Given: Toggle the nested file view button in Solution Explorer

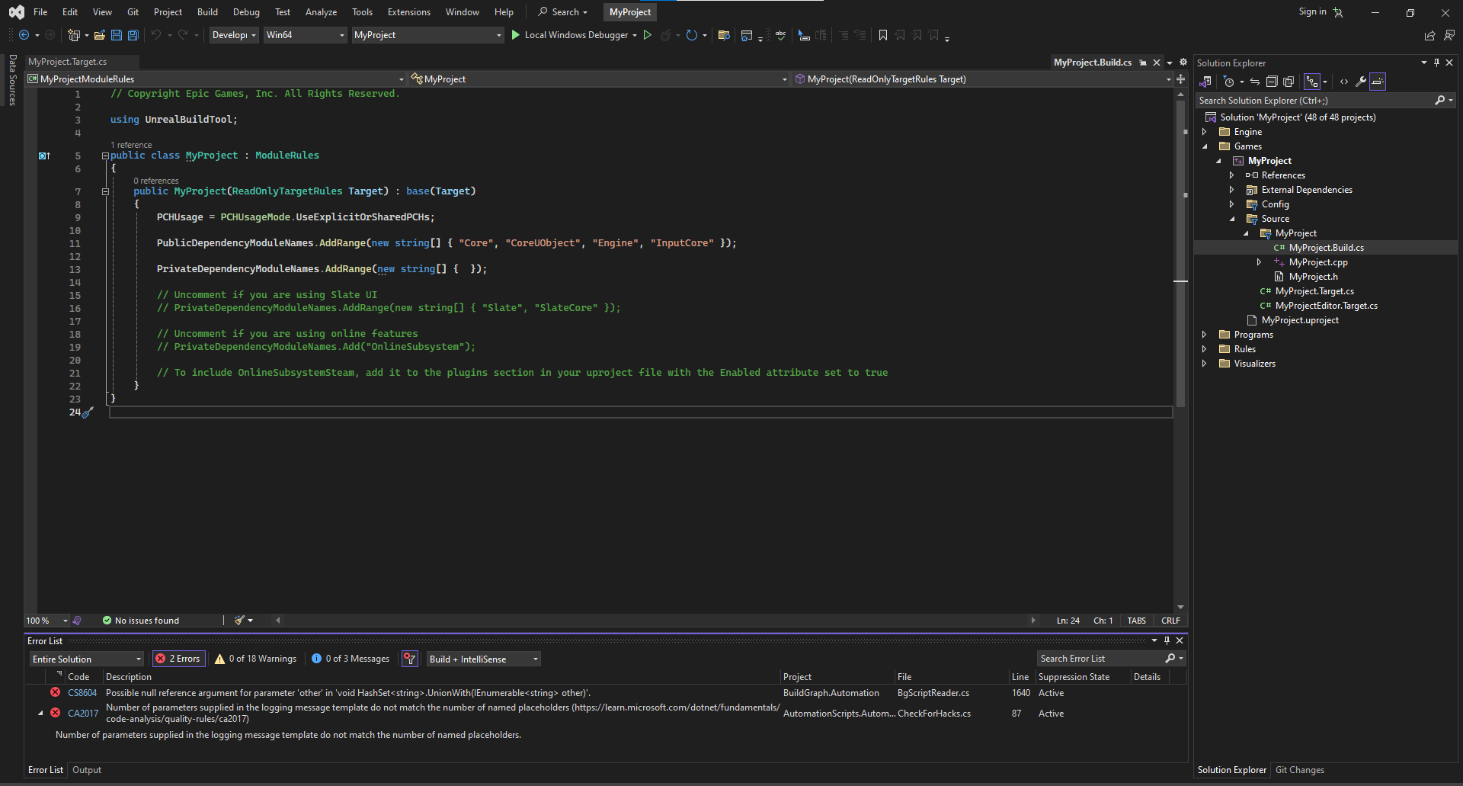Looking at the screenshot, I should tap(1312, 82).
